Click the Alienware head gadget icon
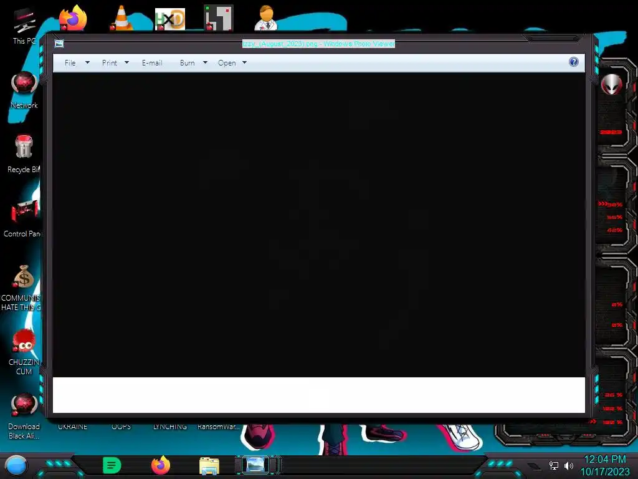The image size is (638, 479). [612, 84]
